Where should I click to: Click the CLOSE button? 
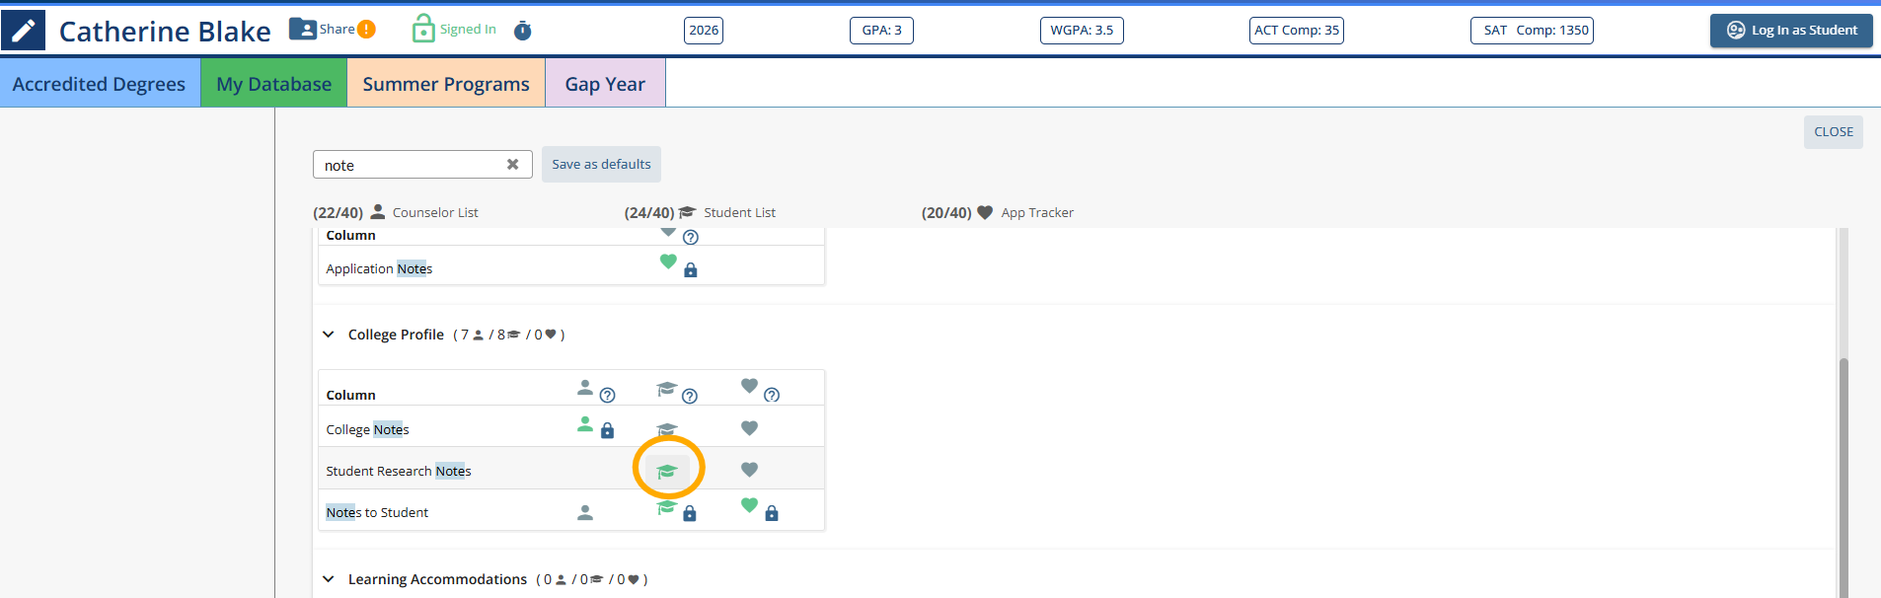click(1833, 132)
